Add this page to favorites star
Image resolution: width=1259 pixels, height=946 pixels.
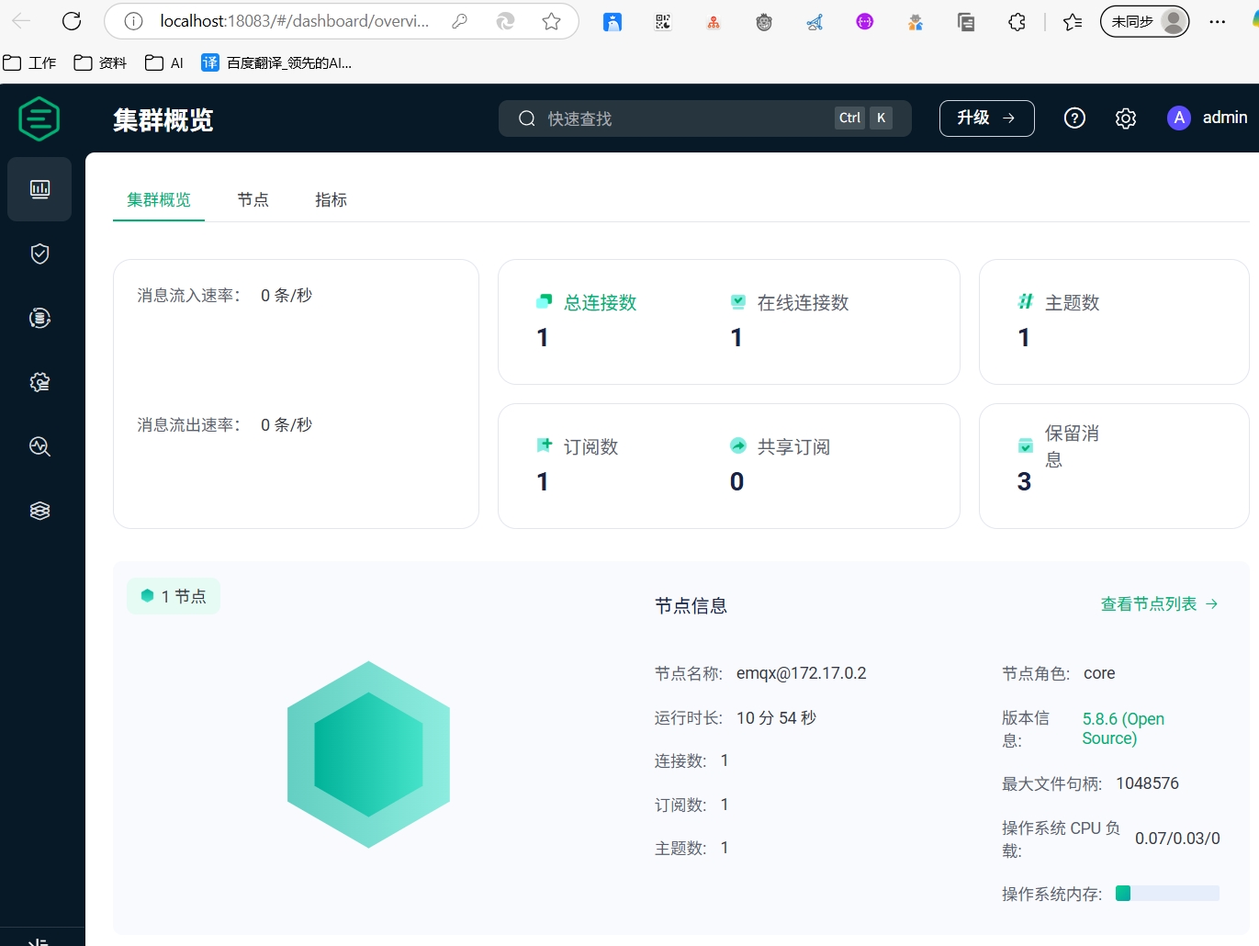tap(551, 21)
